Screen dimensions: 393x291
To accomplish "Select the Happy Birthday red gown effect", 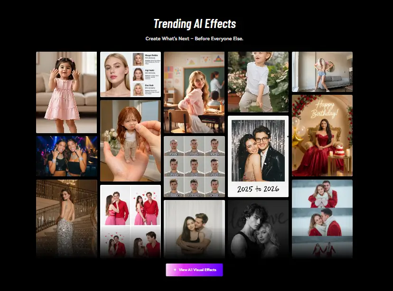I will (322, 136).
